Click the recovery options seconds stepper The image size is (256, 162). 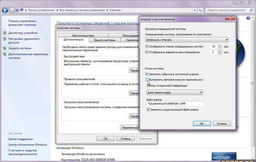coord(220,52)
